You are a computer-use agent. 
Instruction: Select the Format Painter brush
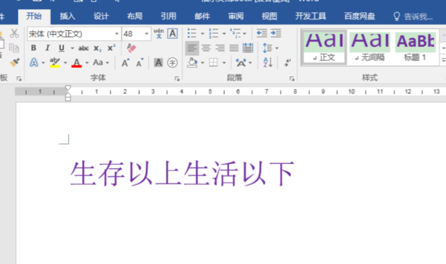point(14,63)
